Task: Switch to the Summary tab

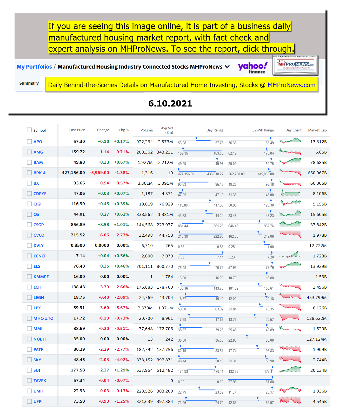Action: (29, 83)
